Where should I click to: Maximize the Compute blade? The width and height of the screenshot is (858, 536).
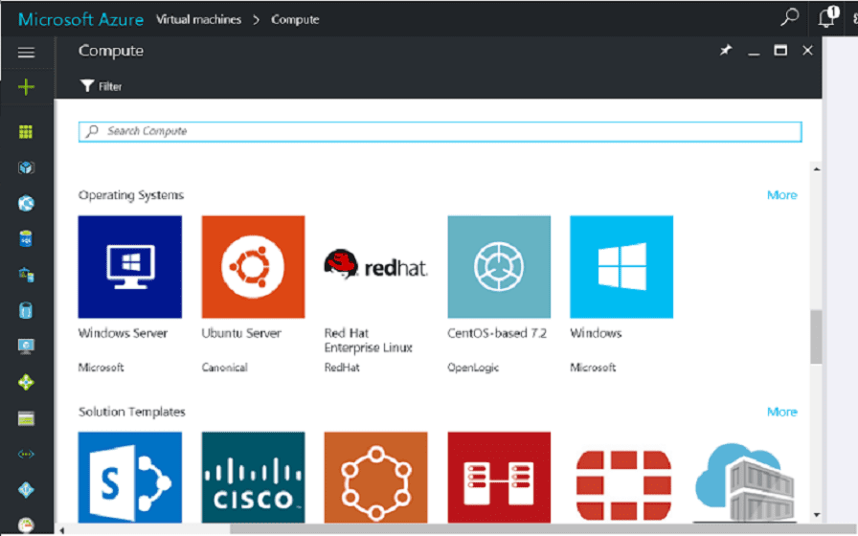(780, 51)
